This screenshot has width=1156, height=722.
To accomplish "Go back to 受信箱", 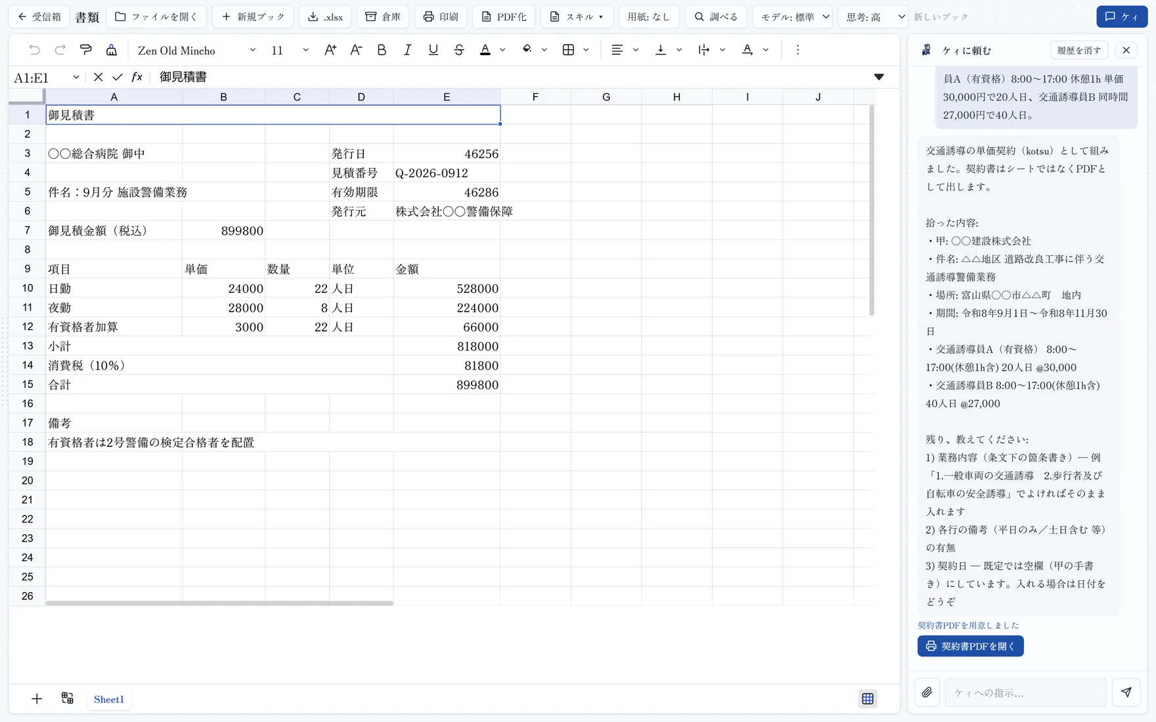I will 39,17.
